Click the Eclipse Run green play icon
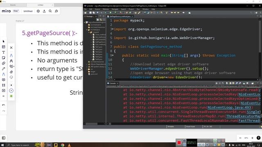 [x=110, y=13]
